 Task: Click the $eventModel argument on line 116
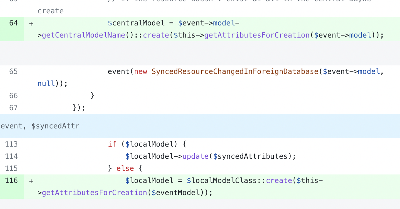(175, 193)
